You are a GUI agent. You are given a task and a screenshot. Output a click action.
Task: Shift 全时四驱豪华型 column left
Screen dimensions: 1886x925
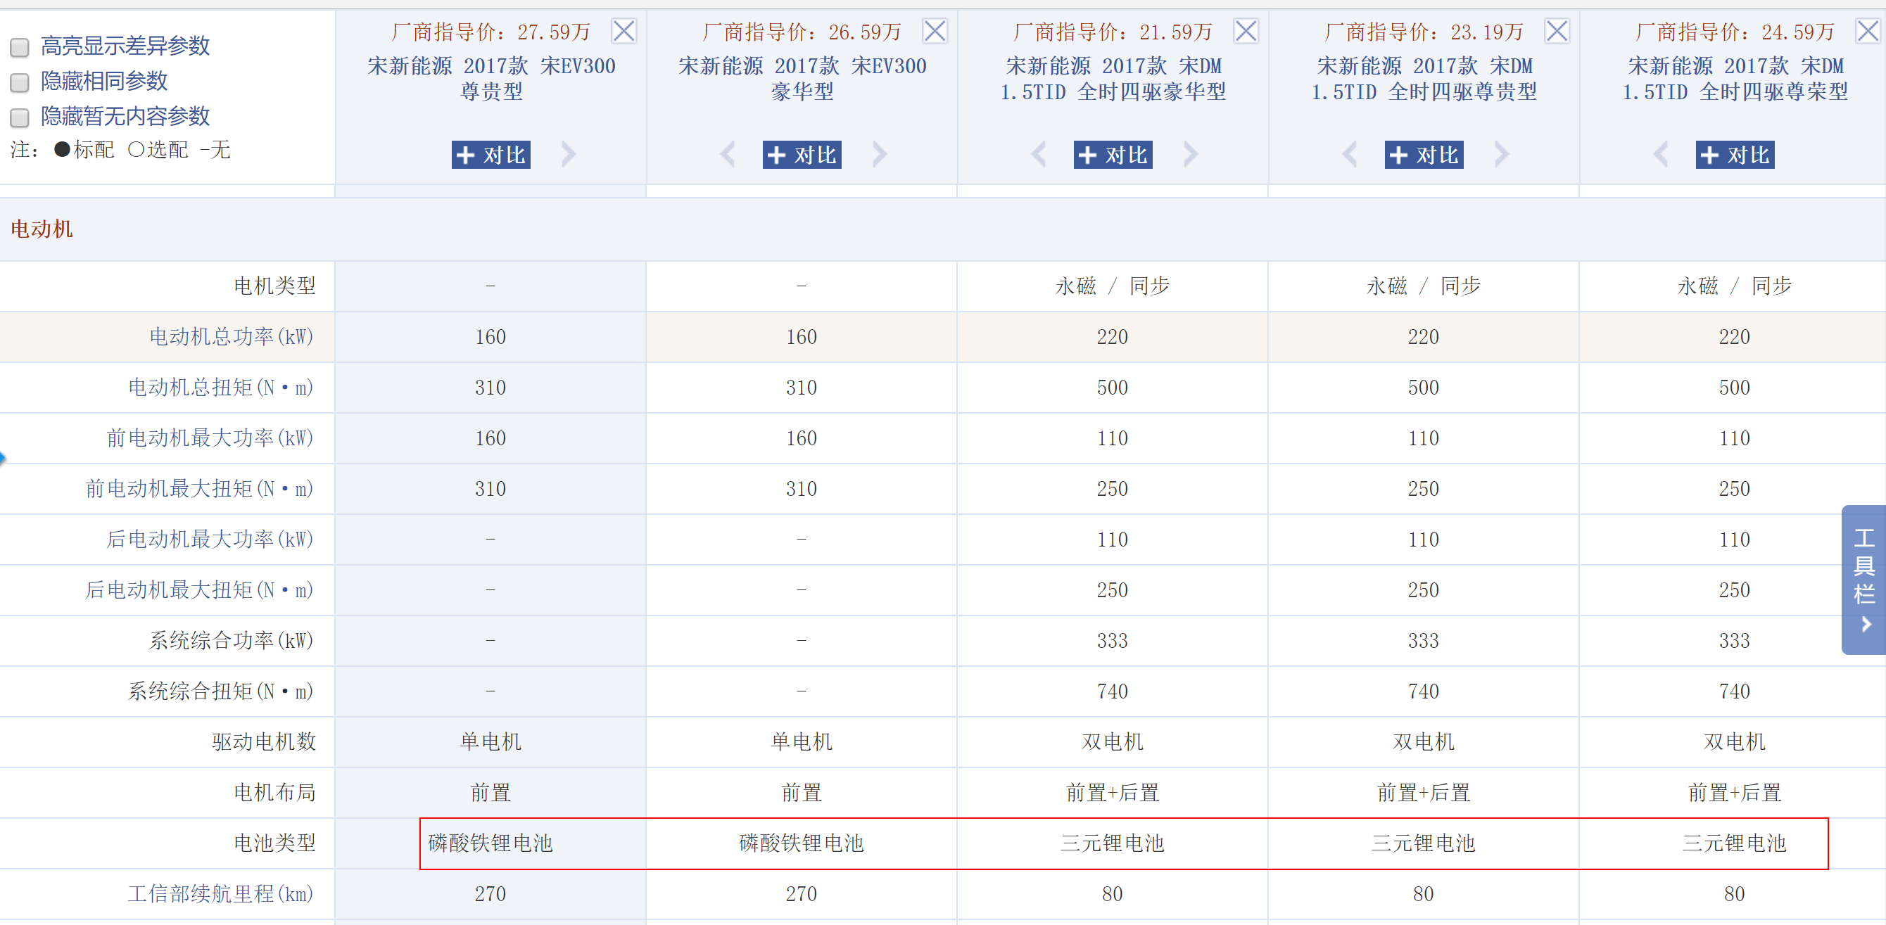(x=1038, y=155)
